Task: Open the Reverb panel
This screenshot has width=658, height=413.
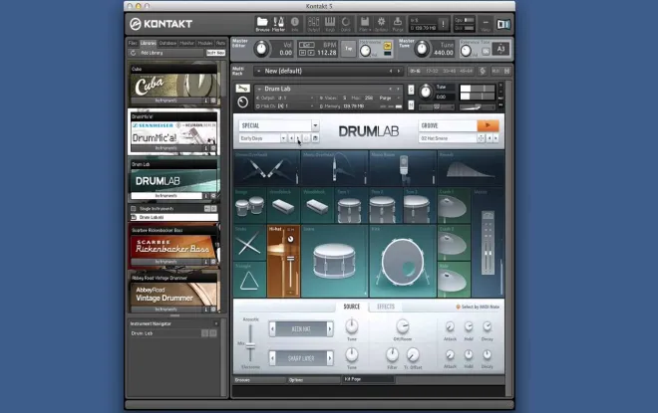Action: click(471, 168)
